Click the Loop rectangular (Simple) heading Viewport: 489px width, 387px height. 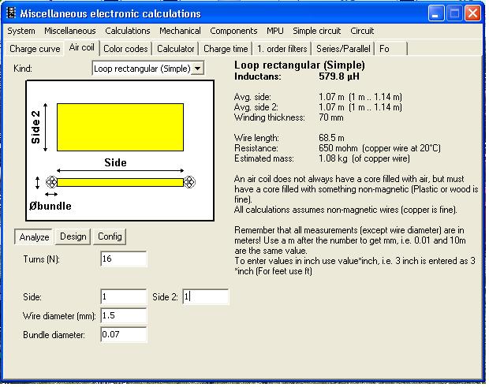click(300, 65)
